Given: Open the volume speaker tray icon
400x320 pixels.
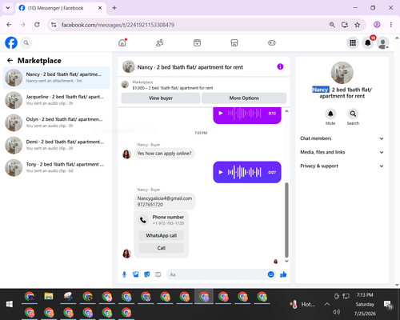Looking at the screenshot, I should (x=337, y=312).
